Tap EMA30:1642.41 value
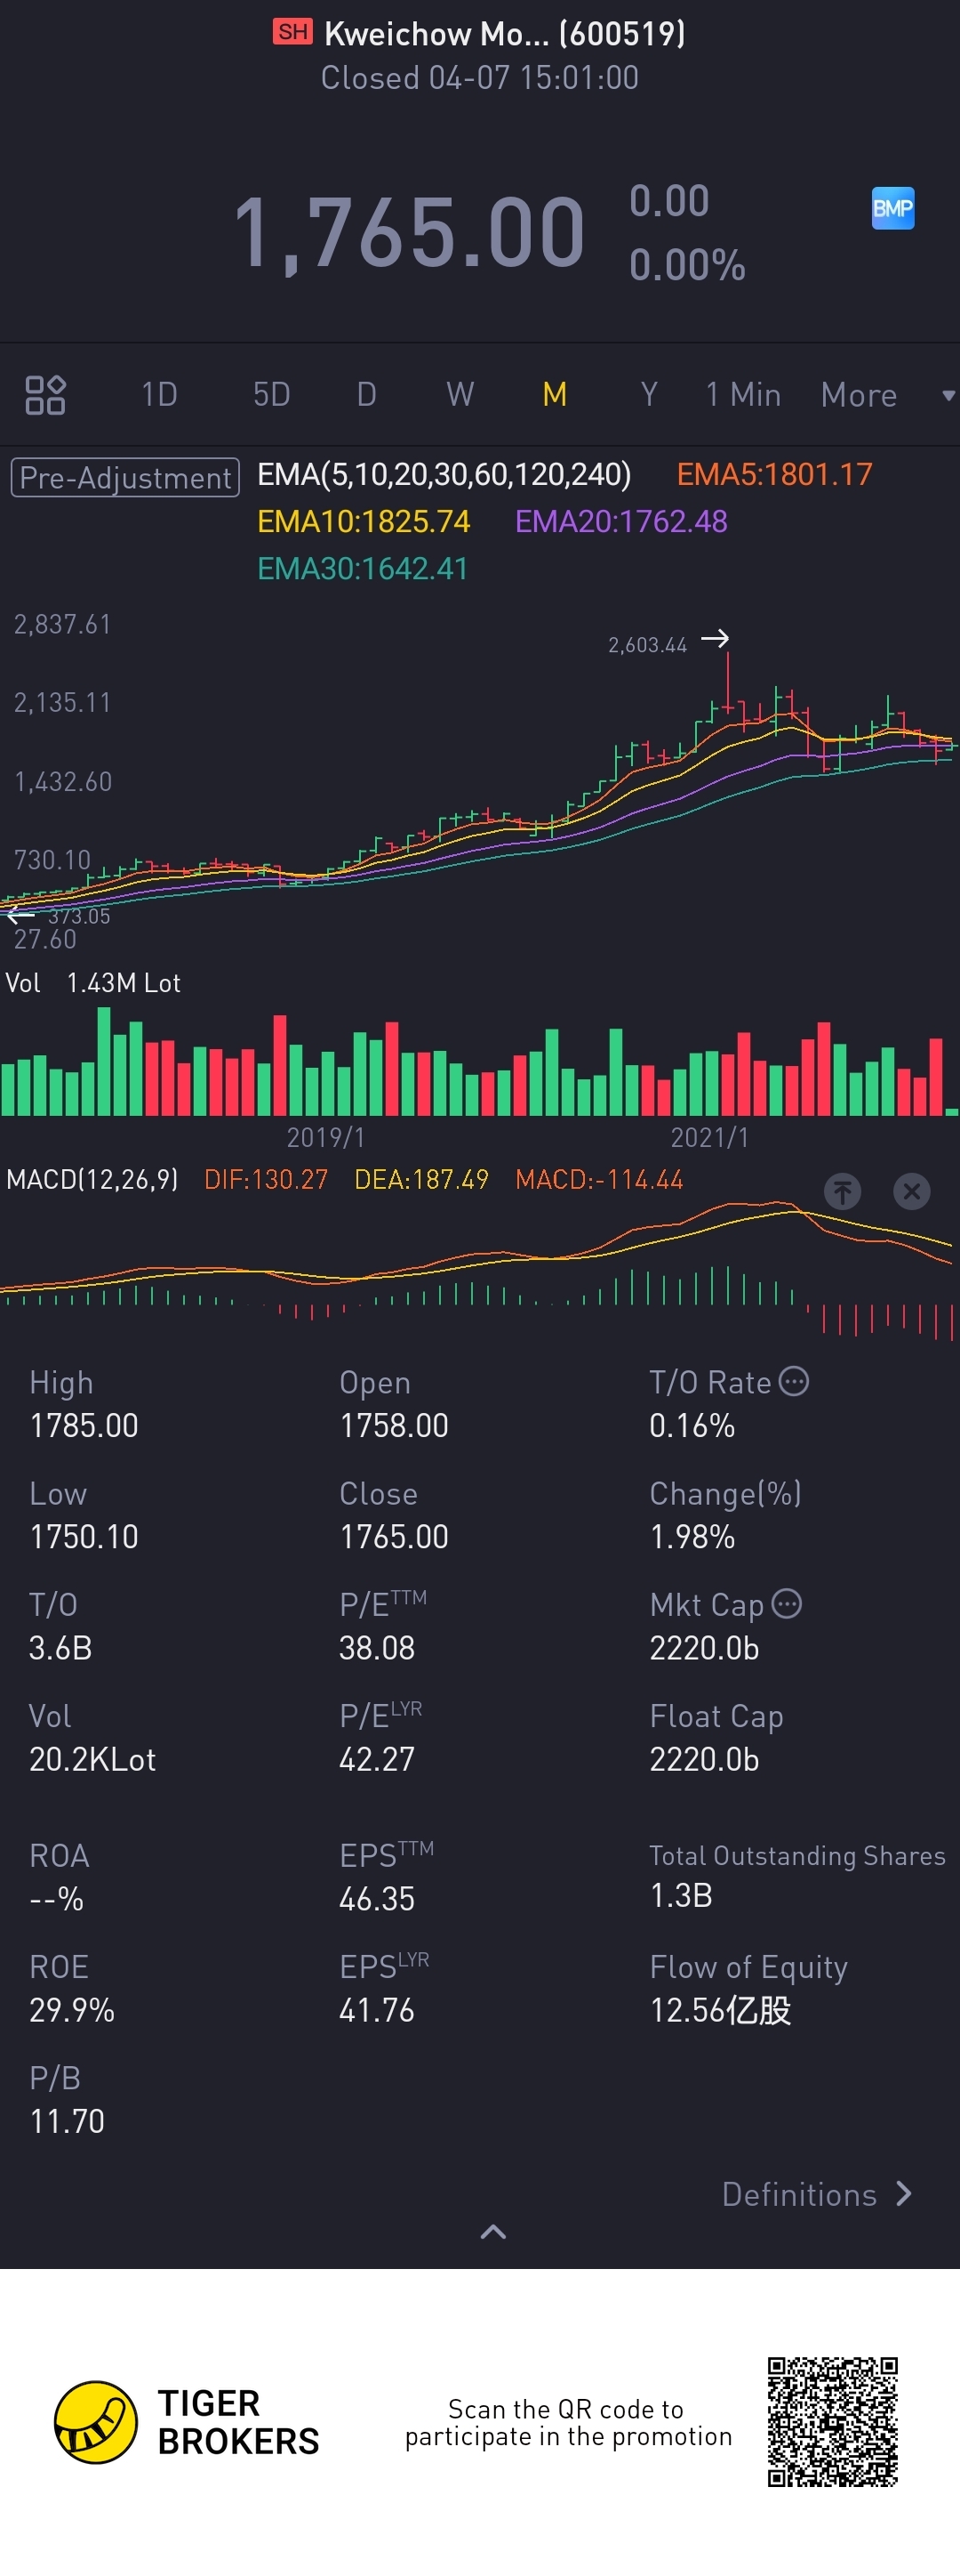 [363, 568]
